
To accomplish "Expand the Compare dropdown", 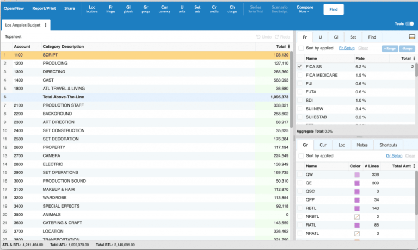I will 305,9.
